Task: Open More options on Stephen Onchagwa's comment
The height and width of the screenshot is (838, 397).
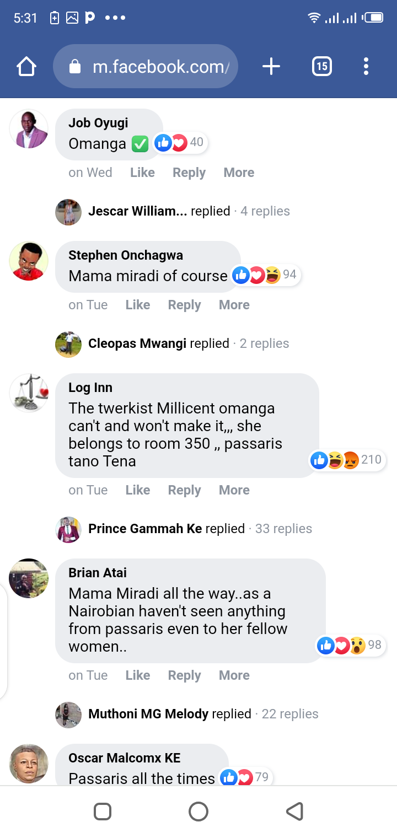Action: (x=234, y=305)
